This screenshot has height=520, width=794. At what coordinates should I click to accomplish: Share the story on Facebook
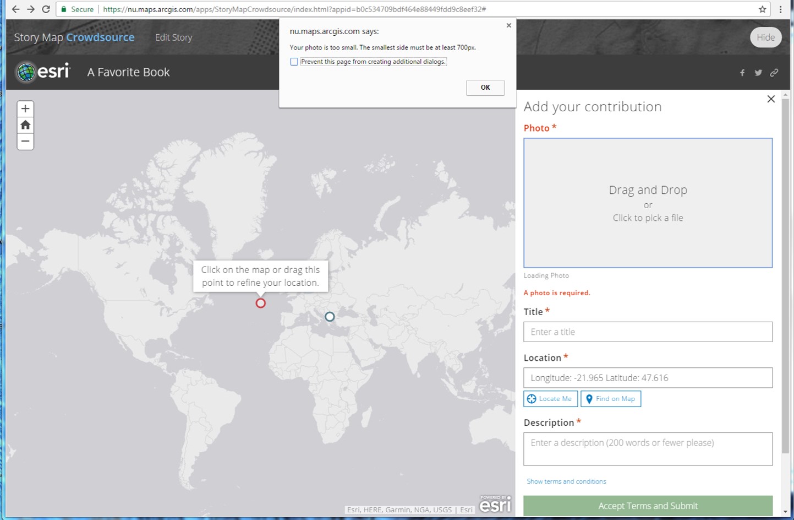[x=742, y=73]
